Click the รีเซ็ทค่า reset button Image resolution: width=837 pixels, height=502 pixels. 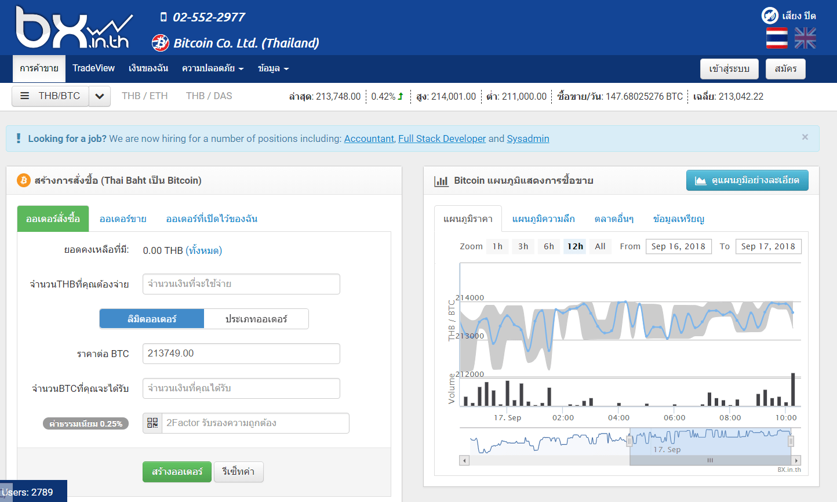(x=238, y=472)
